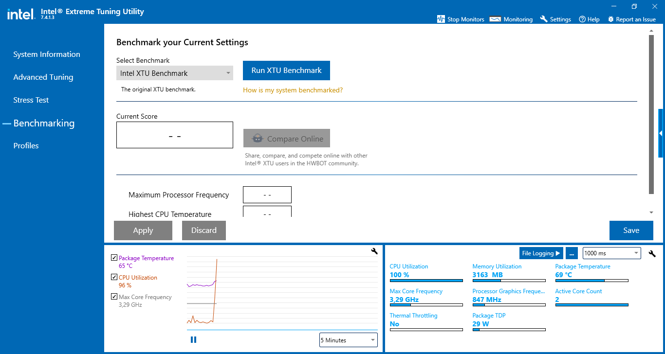Click the main content vertical scrollbar thumb
Viewport: 665px width, 354px height.
pos(651,115)
